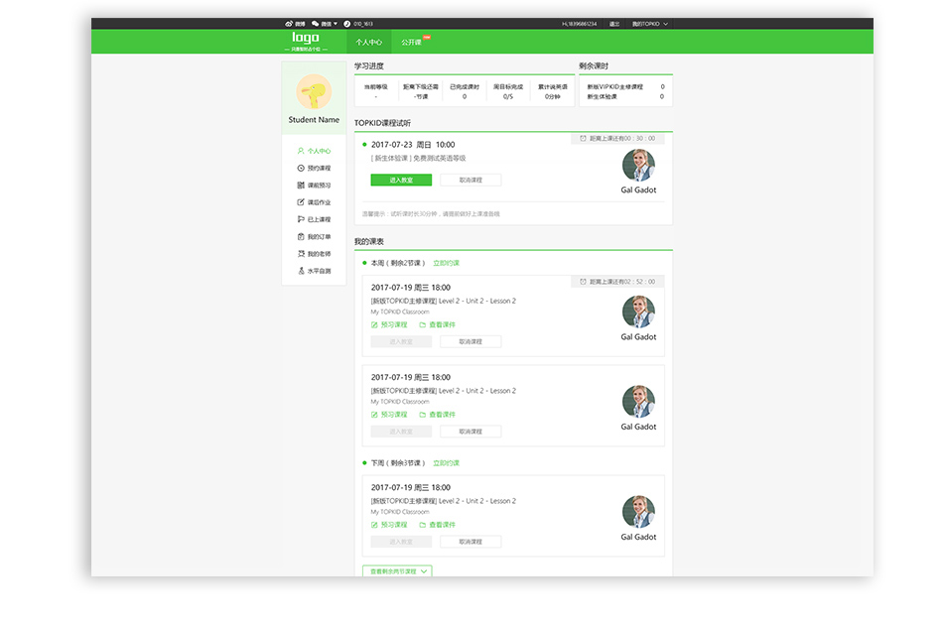Click the 'Student Name' text under avatar
Image resolution: width=944 pixels, height=626 pixels.
pyautogui.click(x=314, y=120)
